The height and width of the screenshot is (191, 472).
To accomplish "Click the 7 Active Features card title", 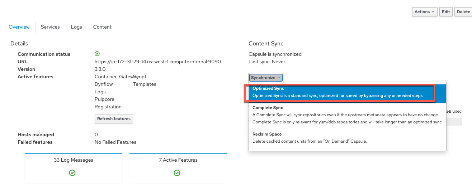I will (178, 160).
